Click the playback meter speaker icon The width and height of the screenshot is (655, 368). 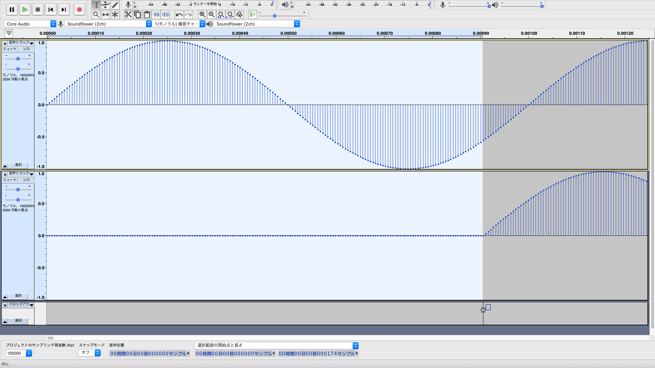(x=285, y=4)
